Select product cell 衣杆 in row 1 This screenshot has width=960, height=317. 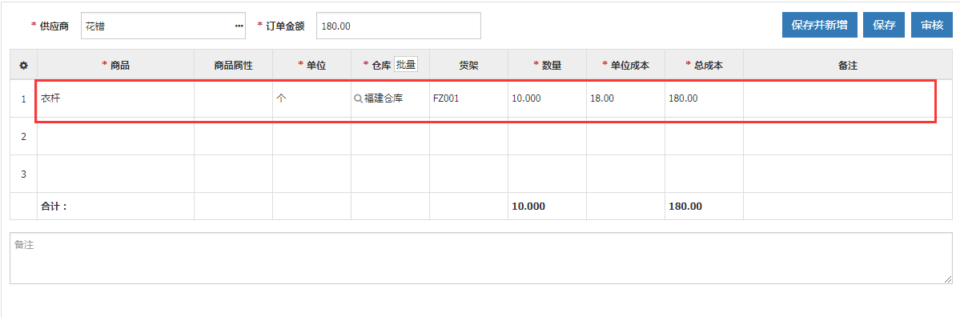coord(116,98)
